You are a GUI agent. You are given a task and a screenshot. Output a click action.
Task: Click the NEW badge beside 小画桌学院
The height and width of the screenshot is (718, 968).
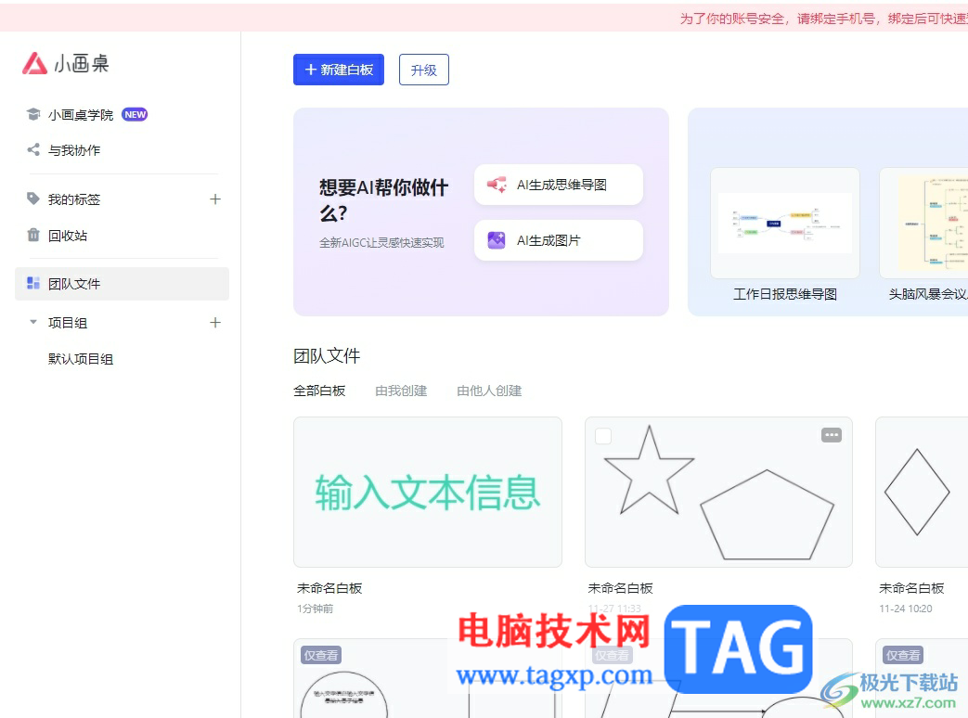(135, 115)
